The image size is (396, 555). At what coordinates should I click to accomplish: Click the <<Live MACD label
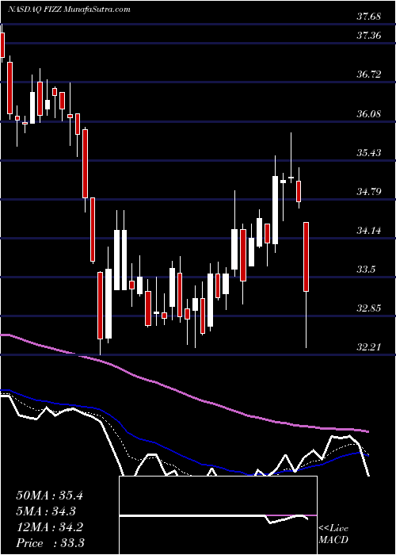tap(333, 534)
